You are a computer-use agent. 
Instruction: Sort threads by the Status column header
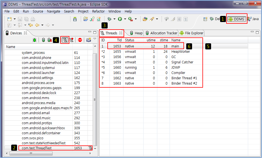click(129, 40)
